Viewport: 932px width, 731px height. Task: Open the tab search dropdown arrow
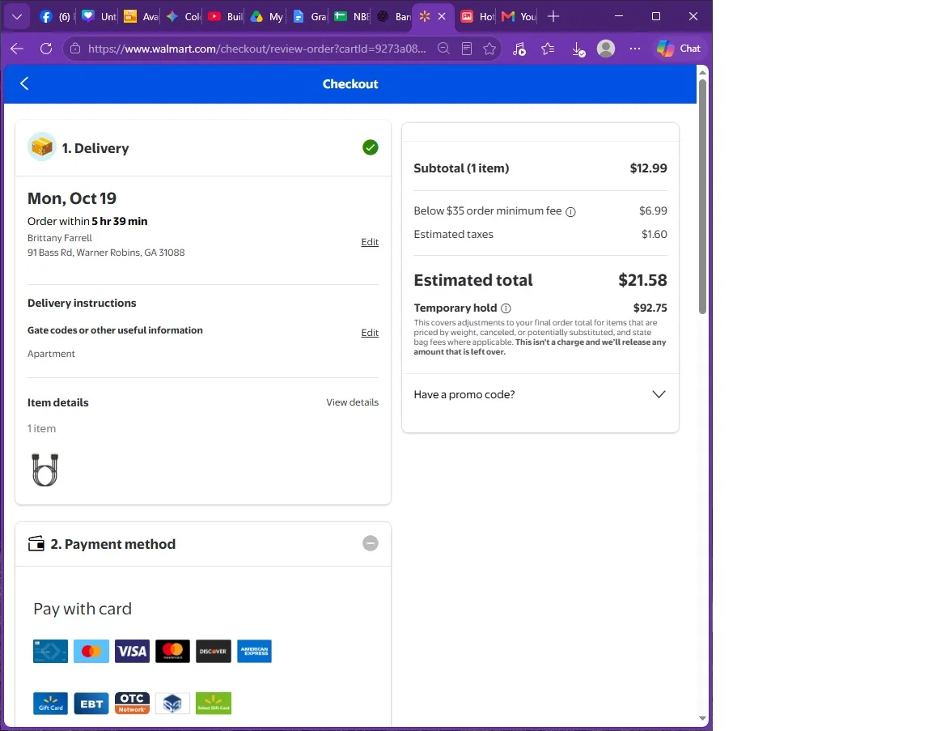pyautogui.click(x=17, y=17)
